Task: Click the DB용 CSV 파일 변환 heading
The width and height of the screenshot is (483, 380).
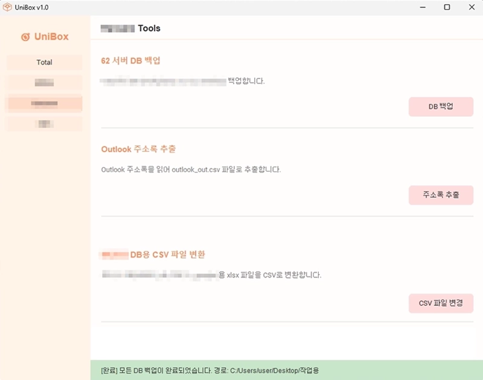Action: [154, 255]
